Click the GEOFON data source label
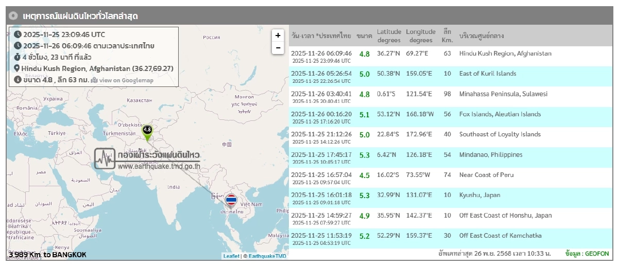Screen dimensions: 618x266 click(x=587, y=254)
